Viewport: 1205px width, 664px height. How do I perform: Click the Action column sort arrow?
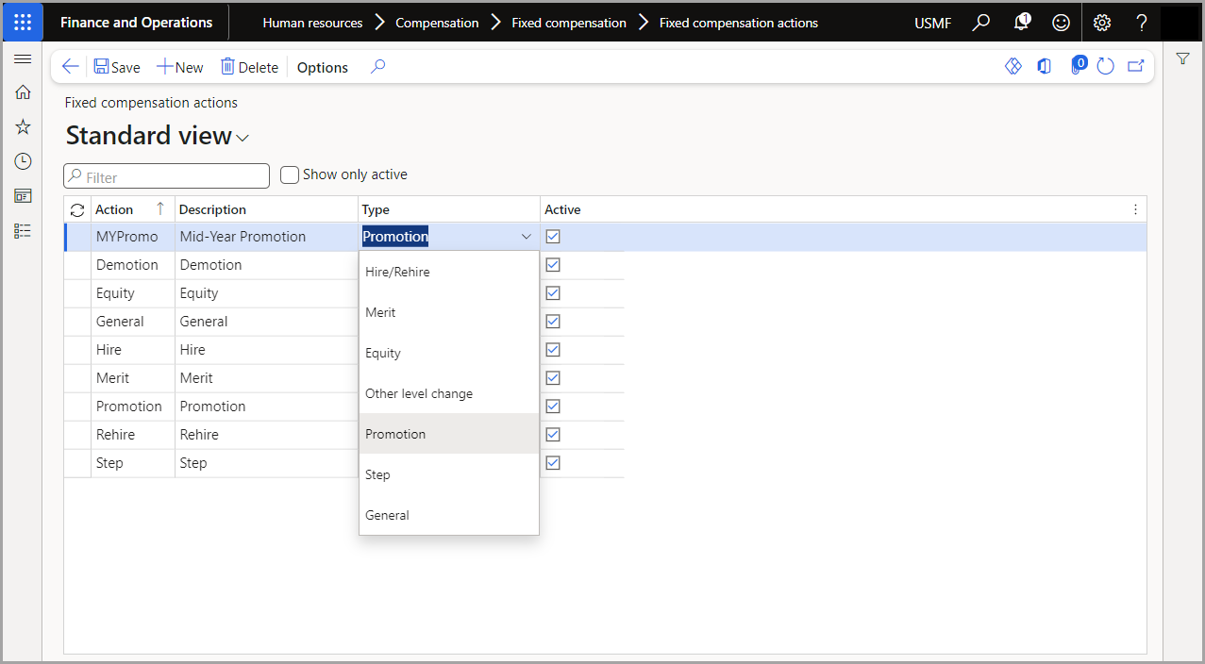pyautogui.click(x=160, y=208)
